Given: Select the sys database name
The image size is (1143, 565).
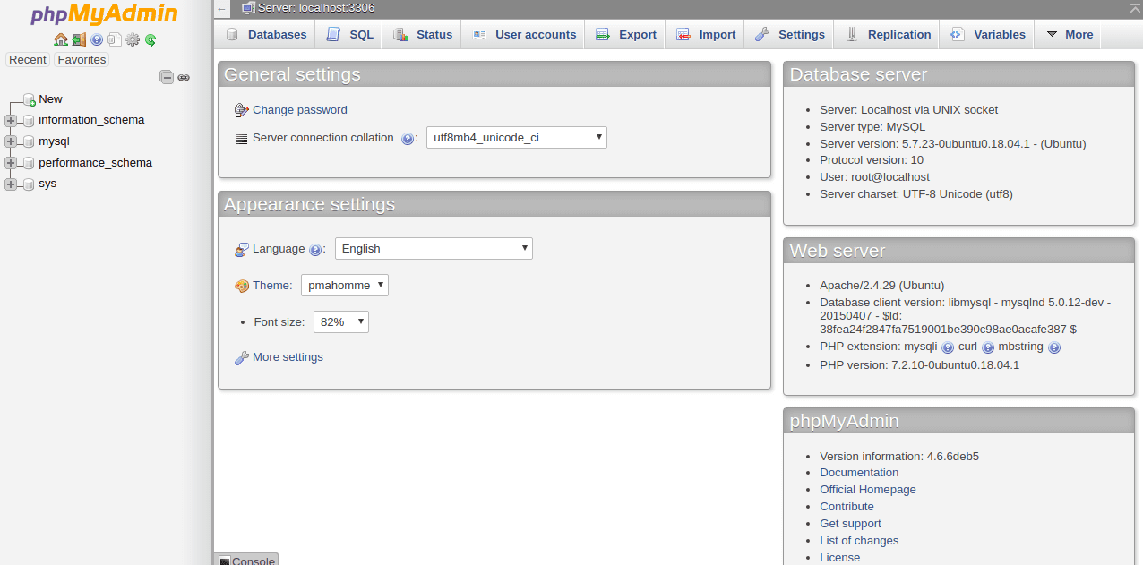Looking at the screenshot, I should 47,184.
